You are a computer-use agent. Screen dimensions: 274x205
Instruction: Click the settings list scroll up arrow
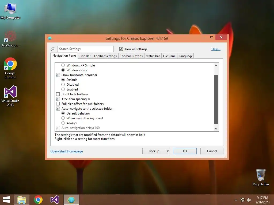tap(216, 65)
